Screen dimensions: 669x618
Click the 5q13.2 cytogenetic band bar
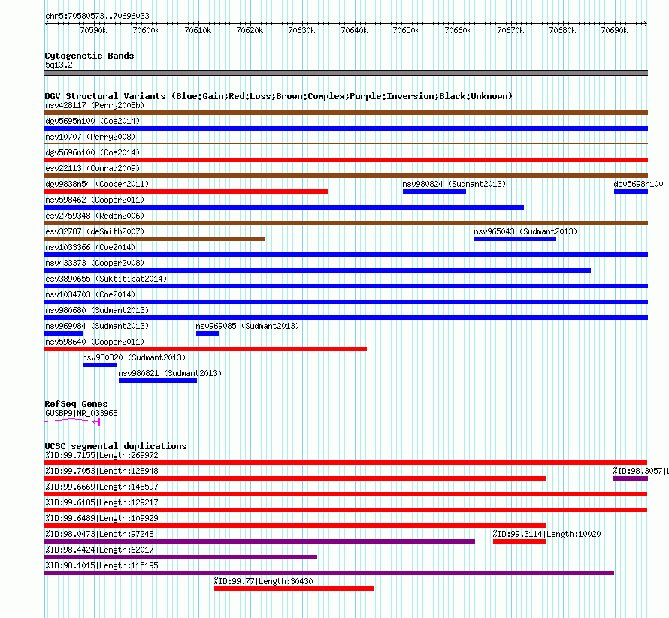click(346, 73)
